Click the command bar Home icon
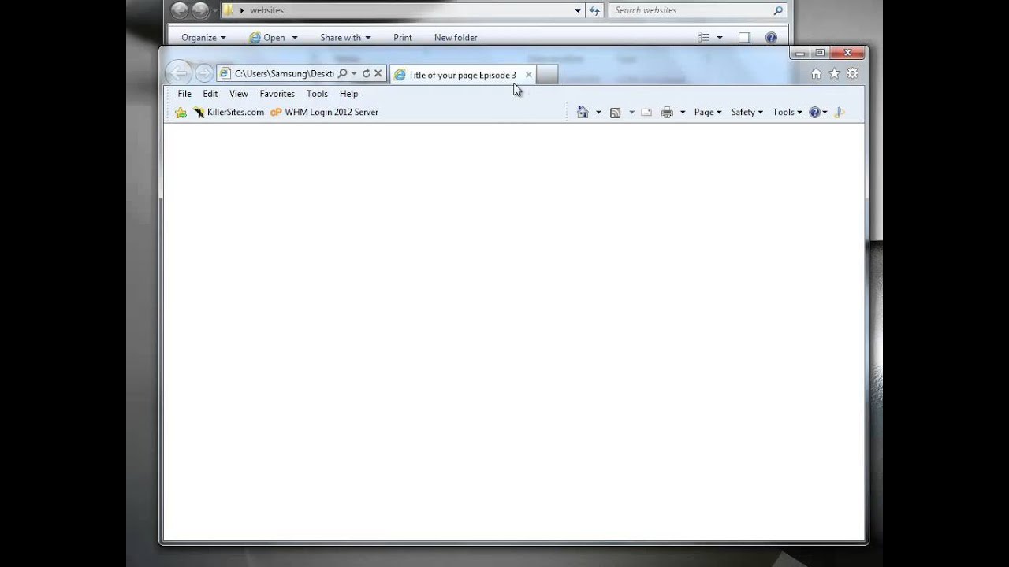1009x567 pixels. point(583,113)
